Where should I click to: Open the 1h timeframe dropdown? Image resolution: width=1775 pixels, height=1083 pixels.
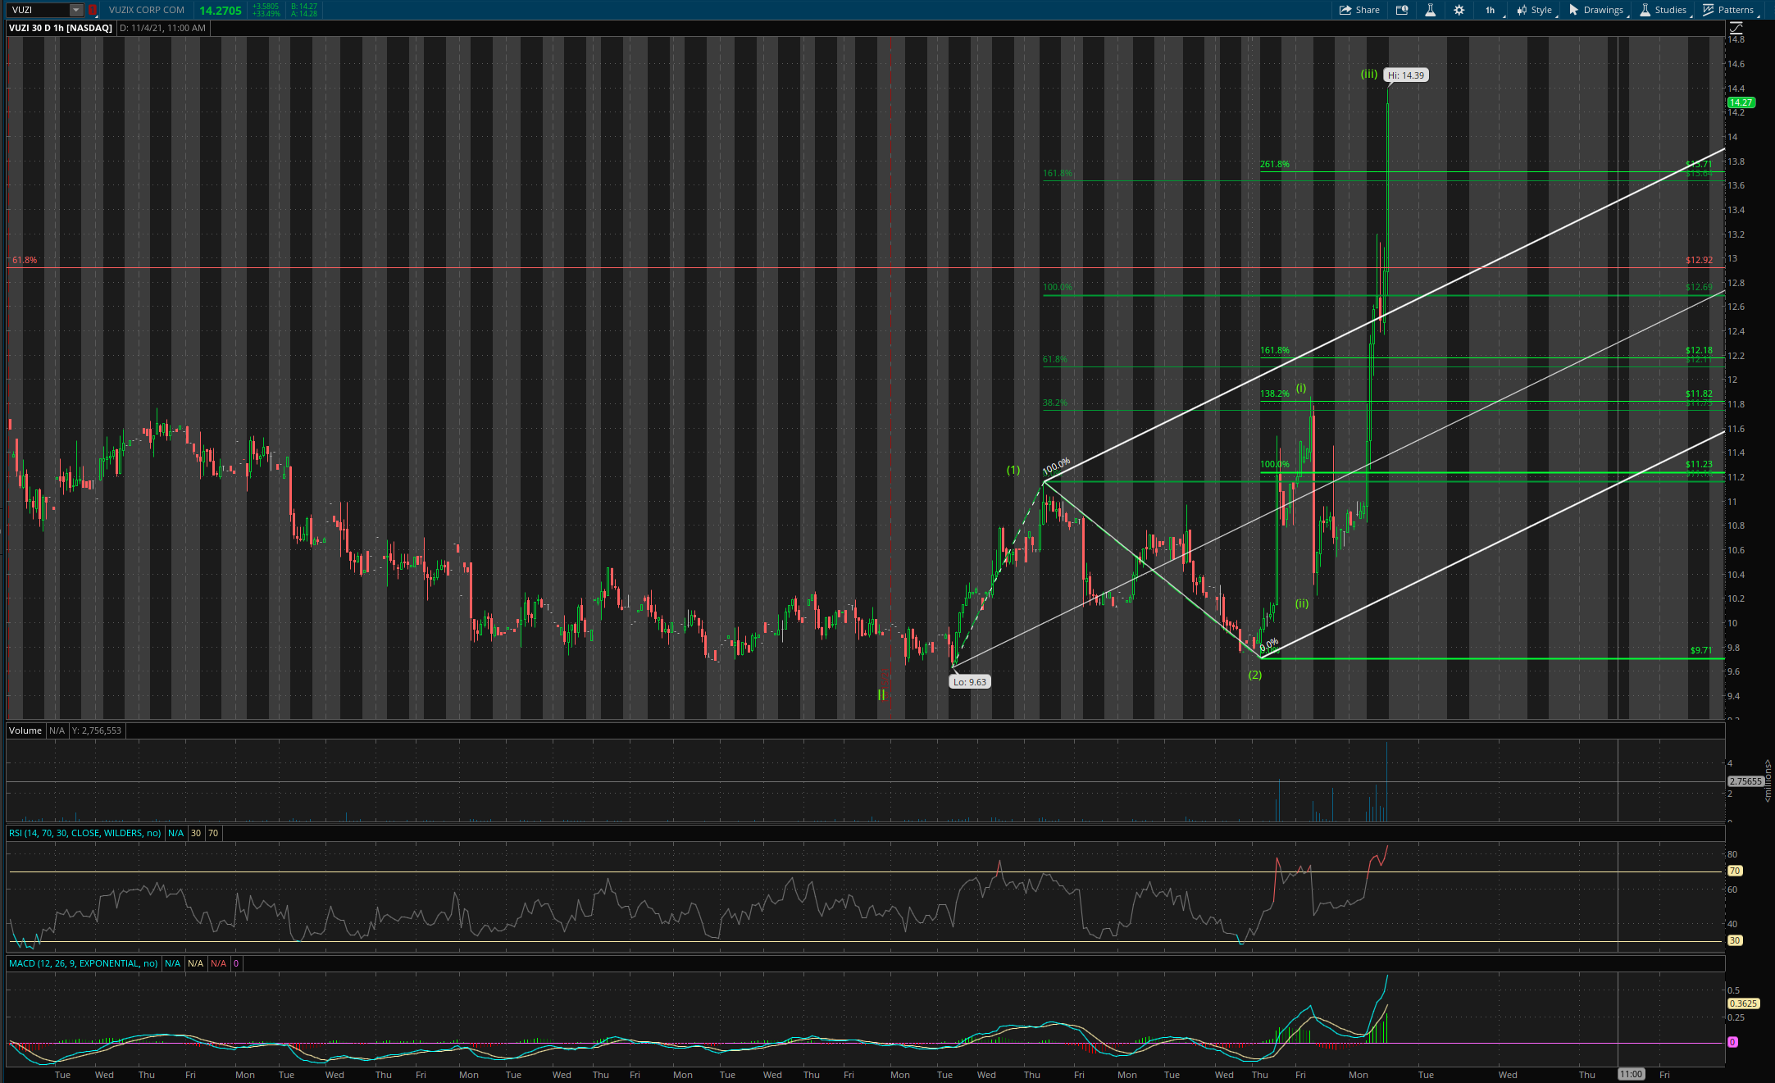(1491, 10)
